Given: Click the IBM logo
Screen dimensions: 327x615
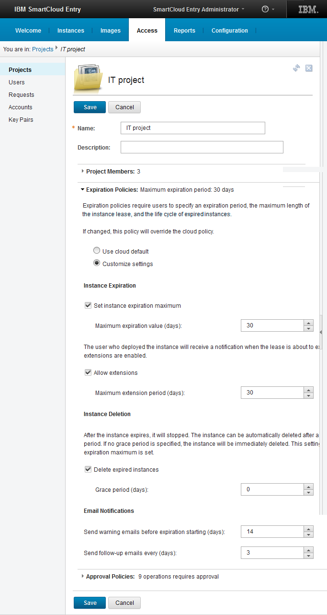Looking at the screenshot, I should [x=307, y=10].
